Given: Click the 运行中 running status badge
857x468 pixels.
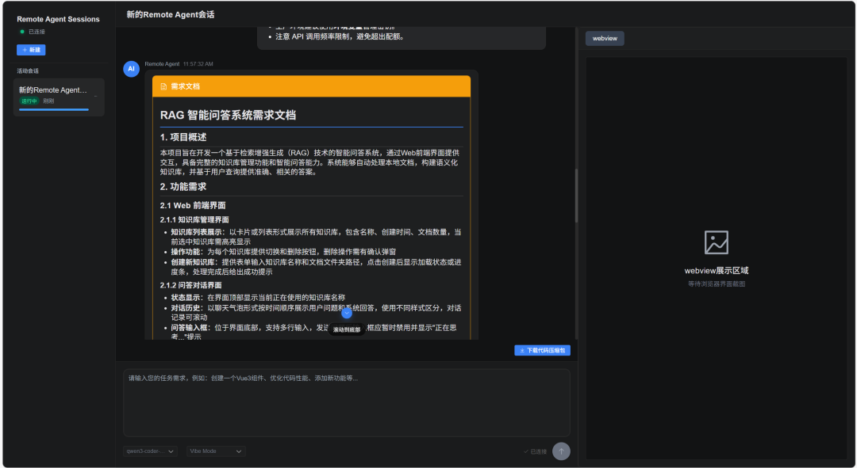Looking at the screenshot, I should (29, 101).
